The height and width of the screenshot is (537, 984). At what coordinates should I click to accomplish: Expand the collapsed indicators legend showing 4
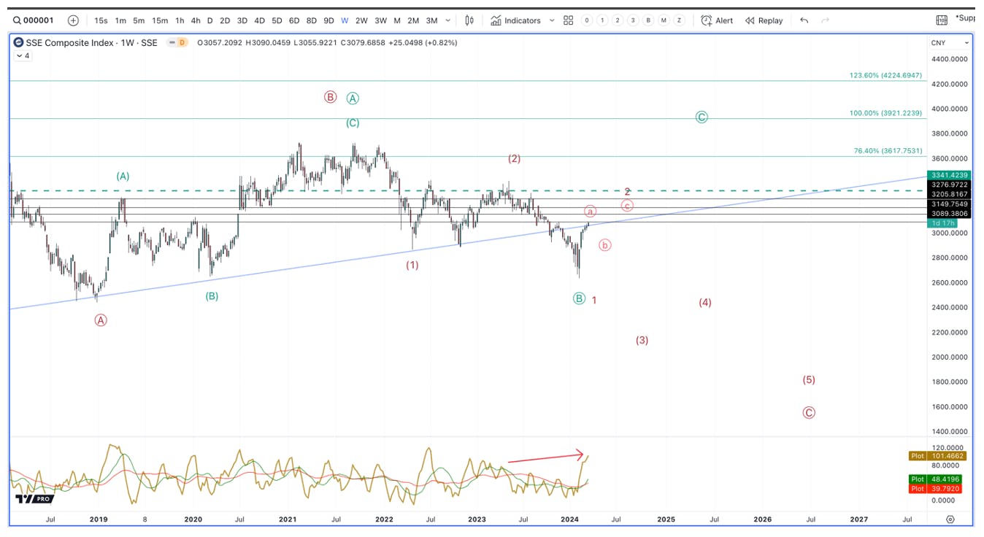click(22, 55)
